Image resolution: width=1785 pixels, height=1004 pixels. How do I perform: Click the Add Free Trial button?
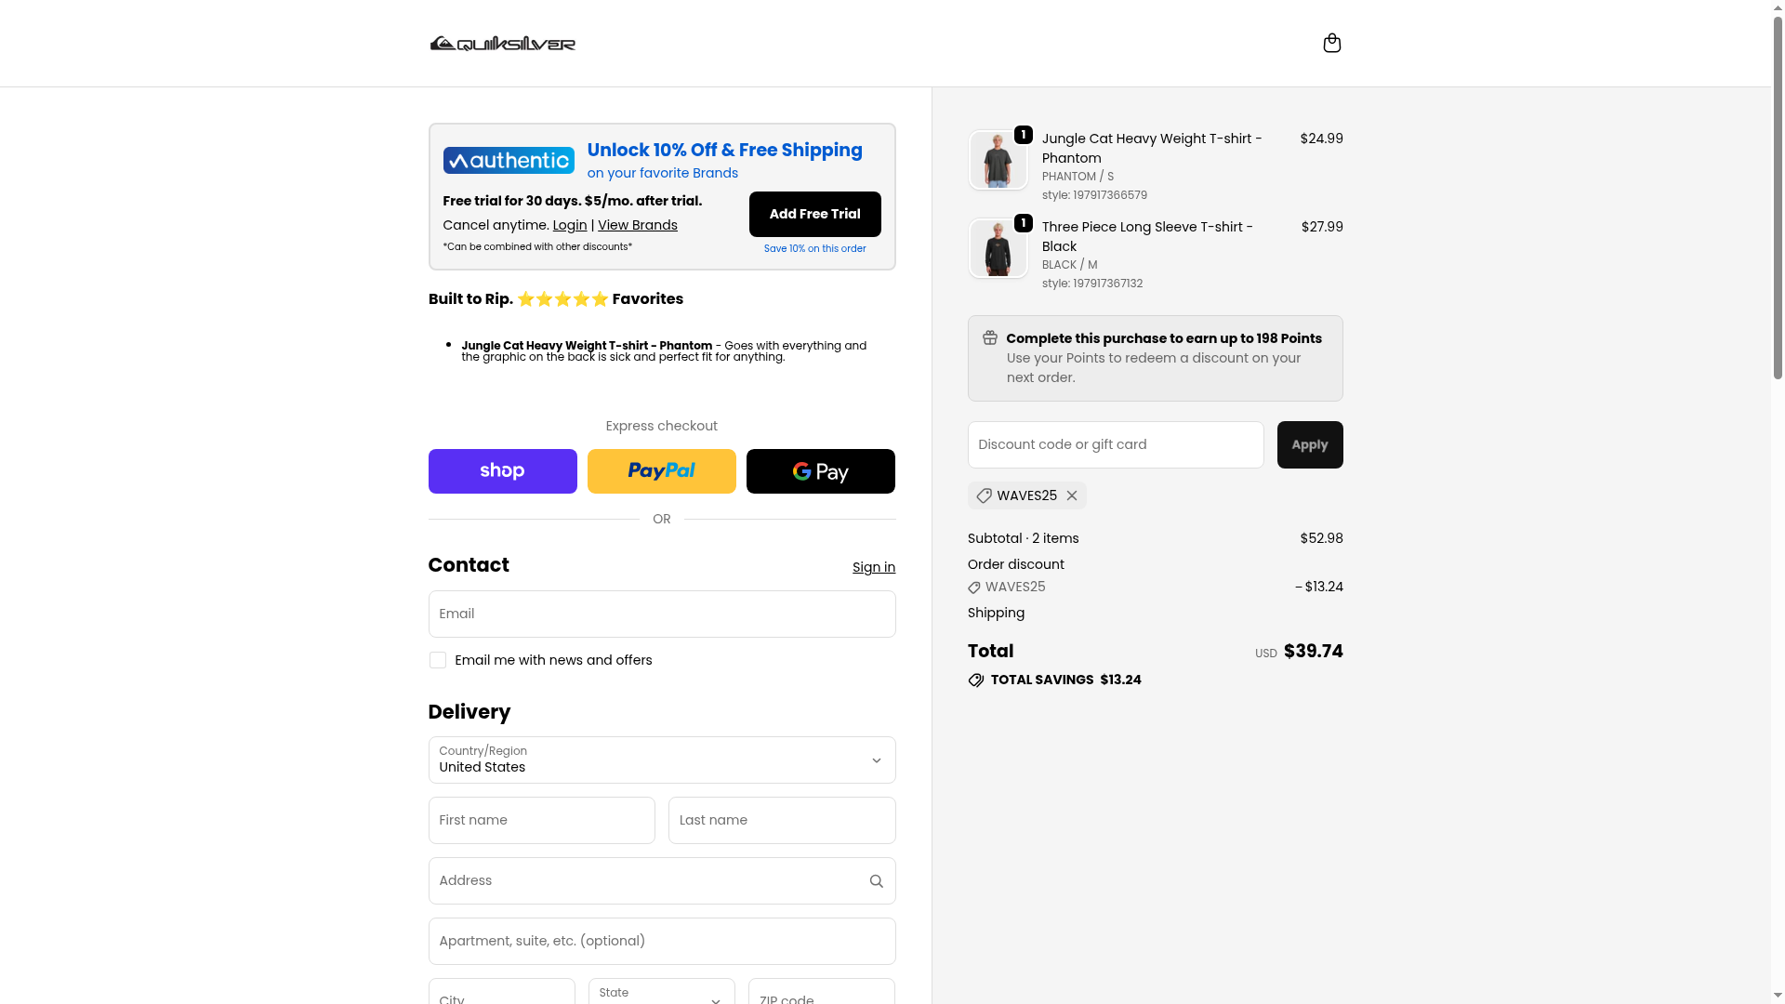[x=814, y=214]
